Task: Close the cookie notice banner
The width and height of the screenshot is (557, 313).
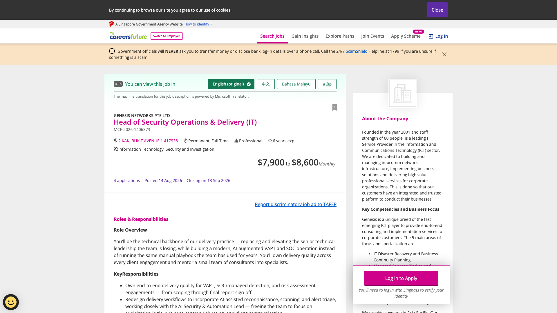Action: pyautogui.click(x=437, y=10)
